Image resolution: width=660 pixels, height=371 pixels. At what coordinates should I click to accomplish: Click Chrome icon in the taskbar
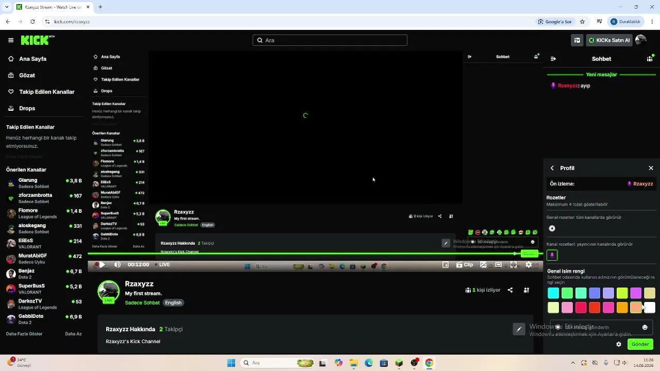pos(429,363)
